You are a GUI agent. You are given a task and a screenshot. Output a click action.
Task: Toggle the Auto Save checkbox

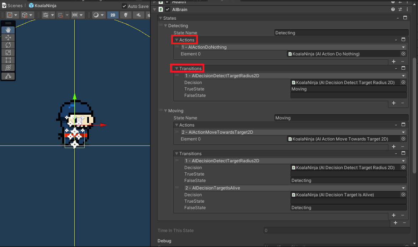(124, 6)
